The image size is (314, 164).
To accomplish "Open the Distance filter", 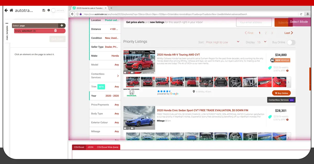I will pos(105,29).
